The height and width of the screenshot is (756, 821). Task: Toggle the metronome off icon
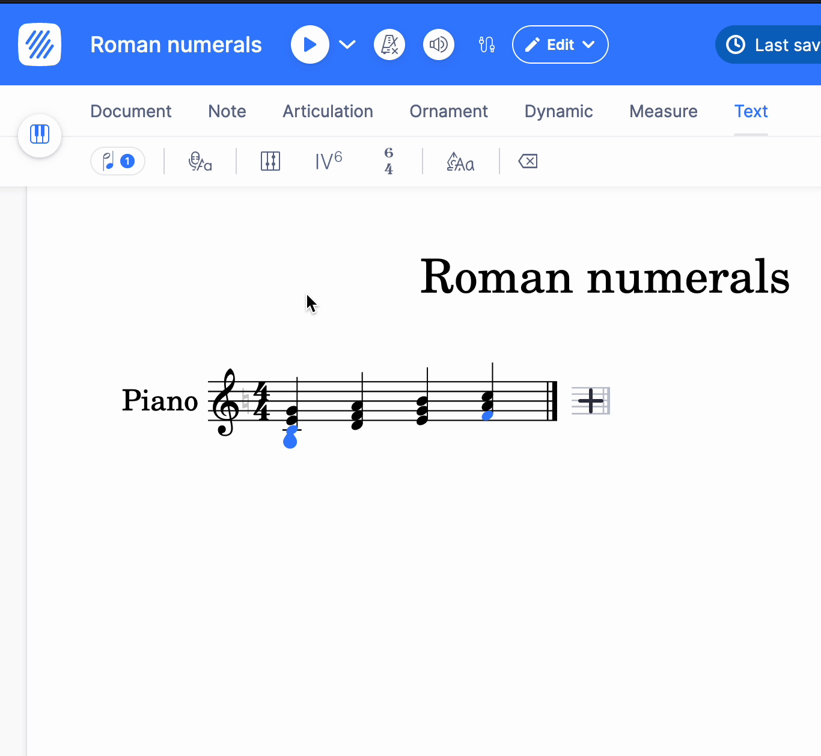[389, 44]
